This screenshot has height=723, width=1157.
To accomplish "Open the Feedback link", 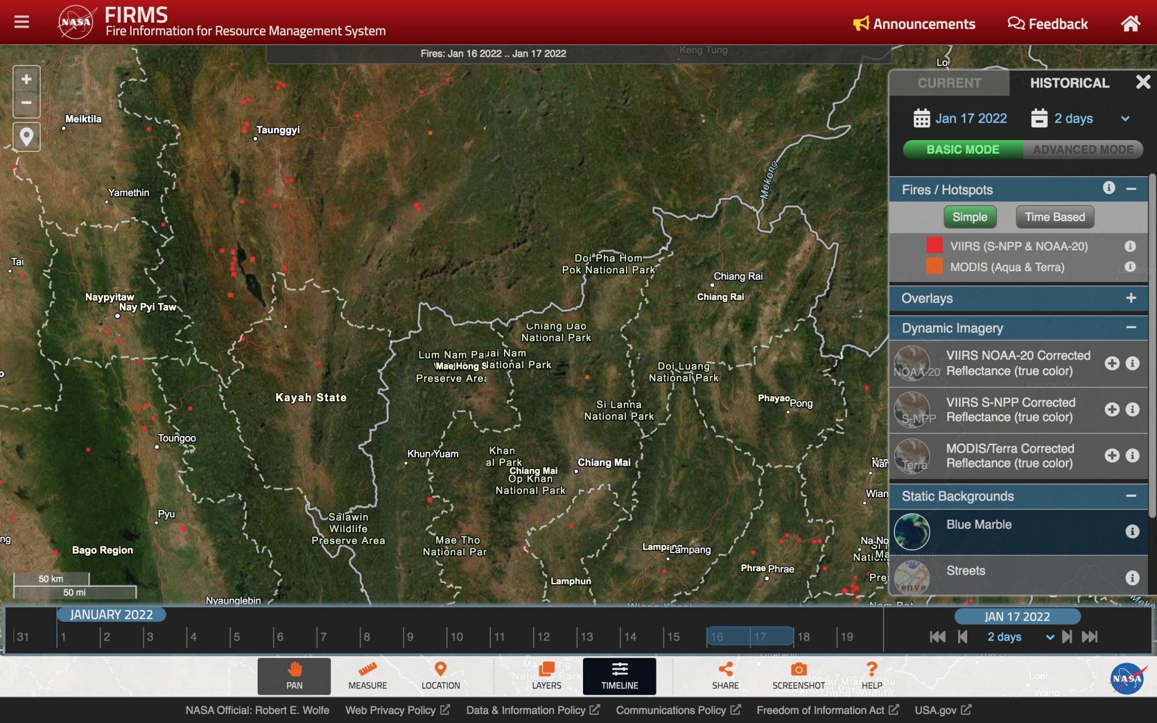I will (1047, 24).
